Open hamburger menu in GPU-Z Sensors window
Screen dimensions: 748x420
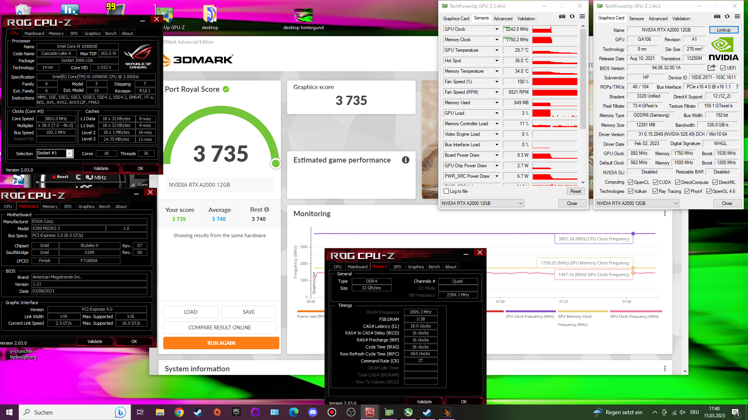point(582,16)
